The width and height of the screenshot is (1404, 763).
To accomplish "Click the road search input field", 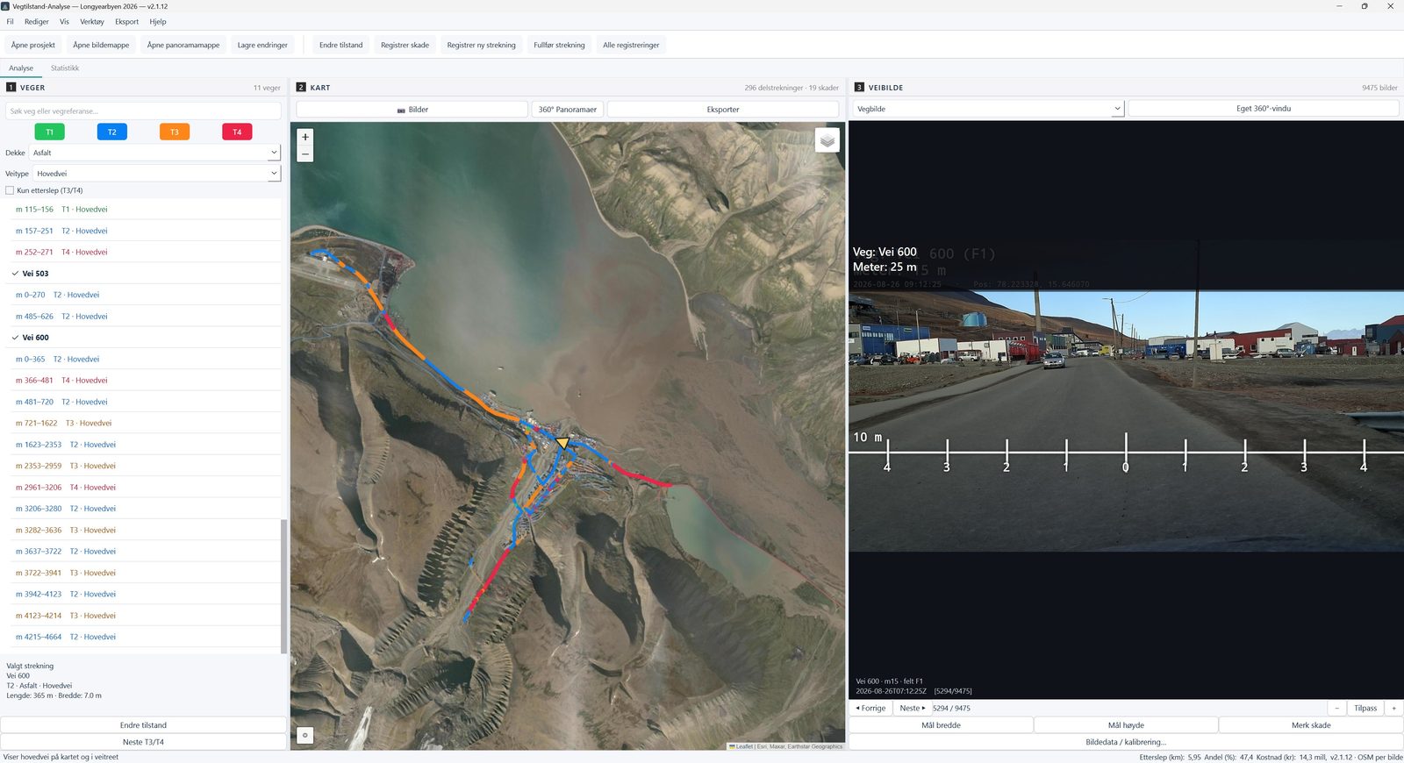I will point(143,111).
